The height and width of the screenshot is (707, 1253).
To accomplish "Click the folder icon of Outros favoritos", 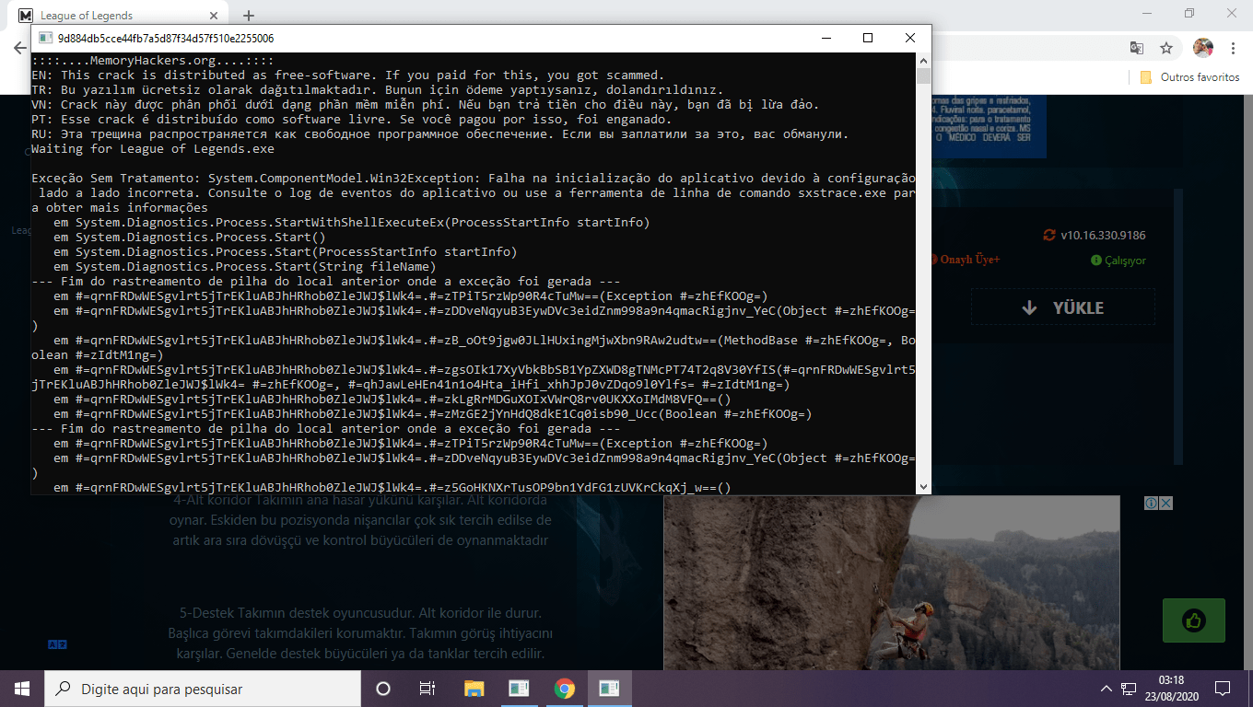I will tap(1146, 77).
